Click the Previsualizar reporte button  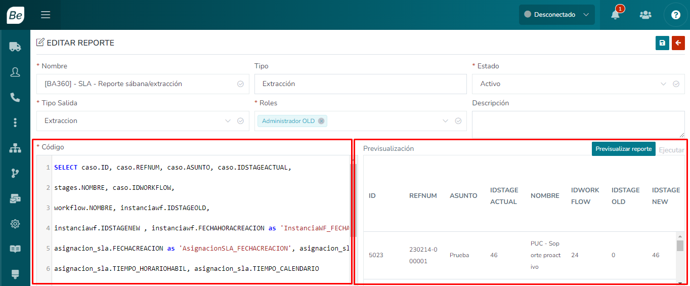pos(623,149)
